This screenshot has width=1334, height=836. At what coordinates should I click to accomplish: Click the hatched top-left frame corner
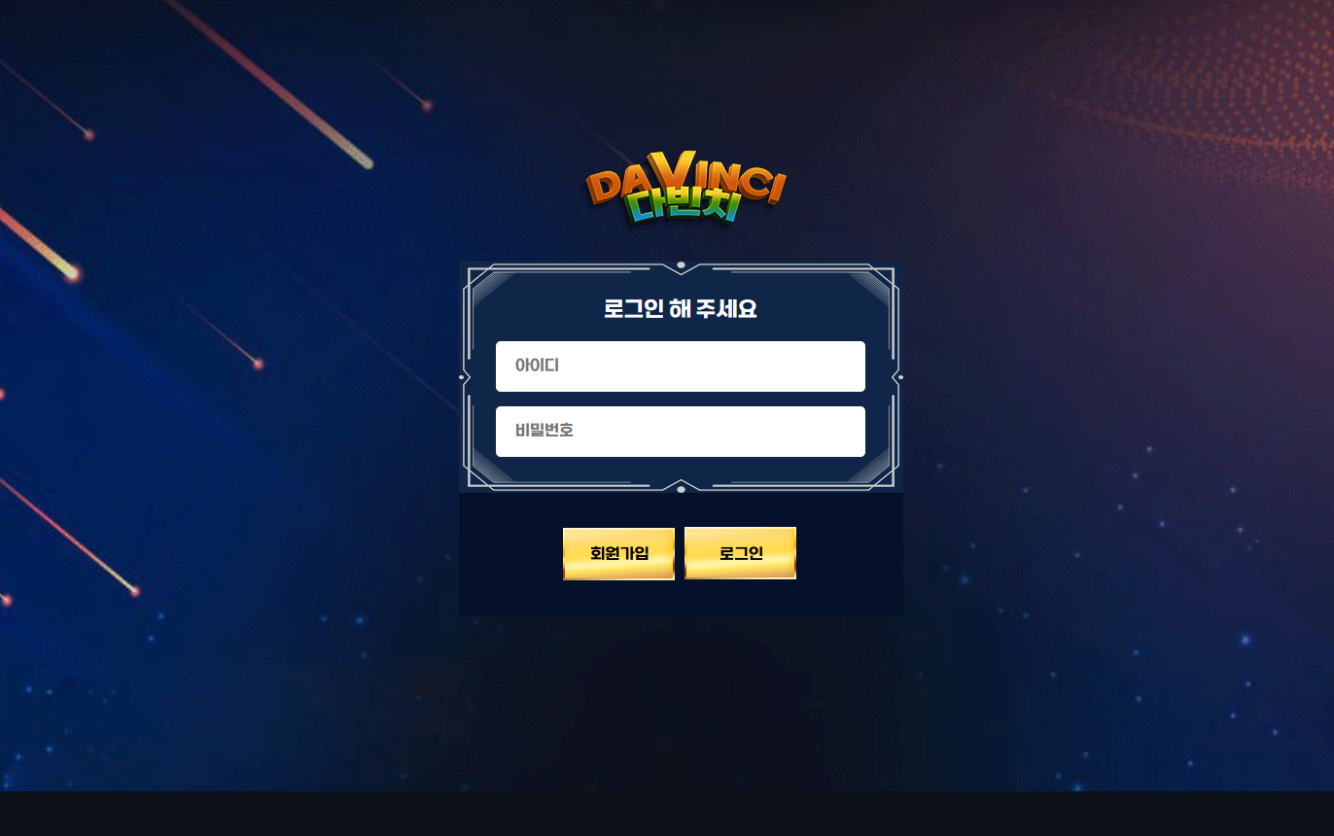[x=491, y=288]
